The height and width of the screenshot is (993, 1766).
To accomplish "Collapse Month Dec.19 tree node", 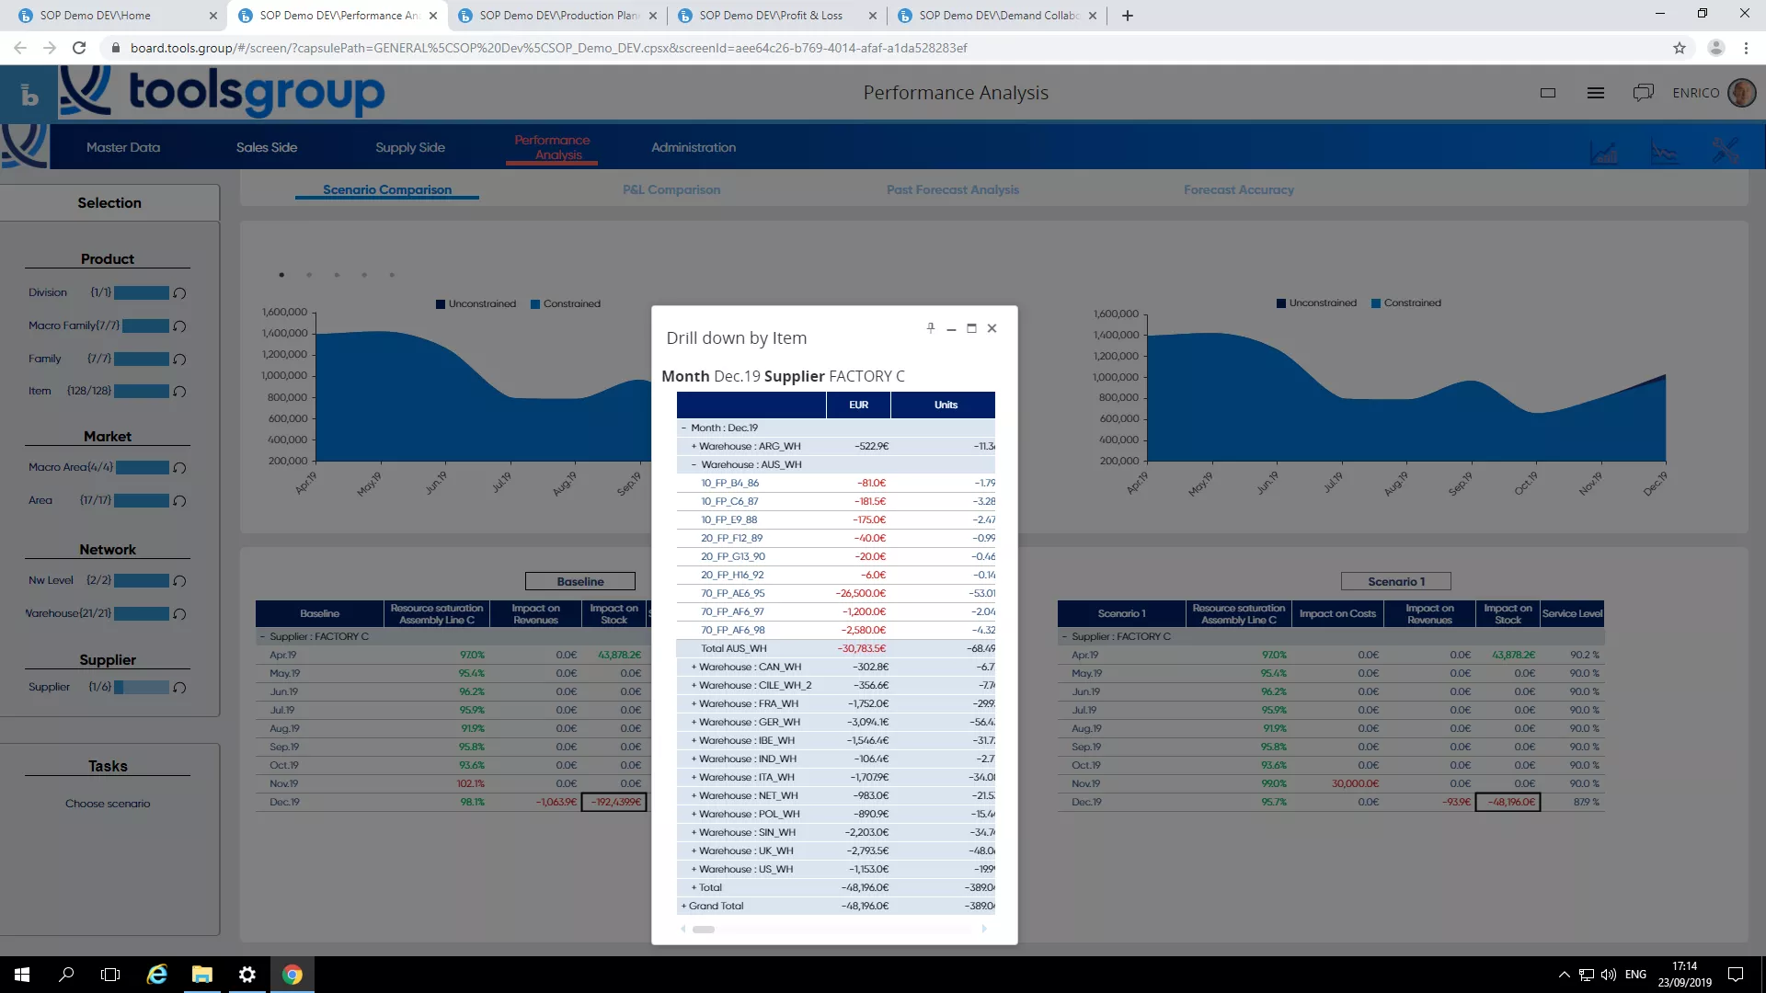I will pos(682,427).
